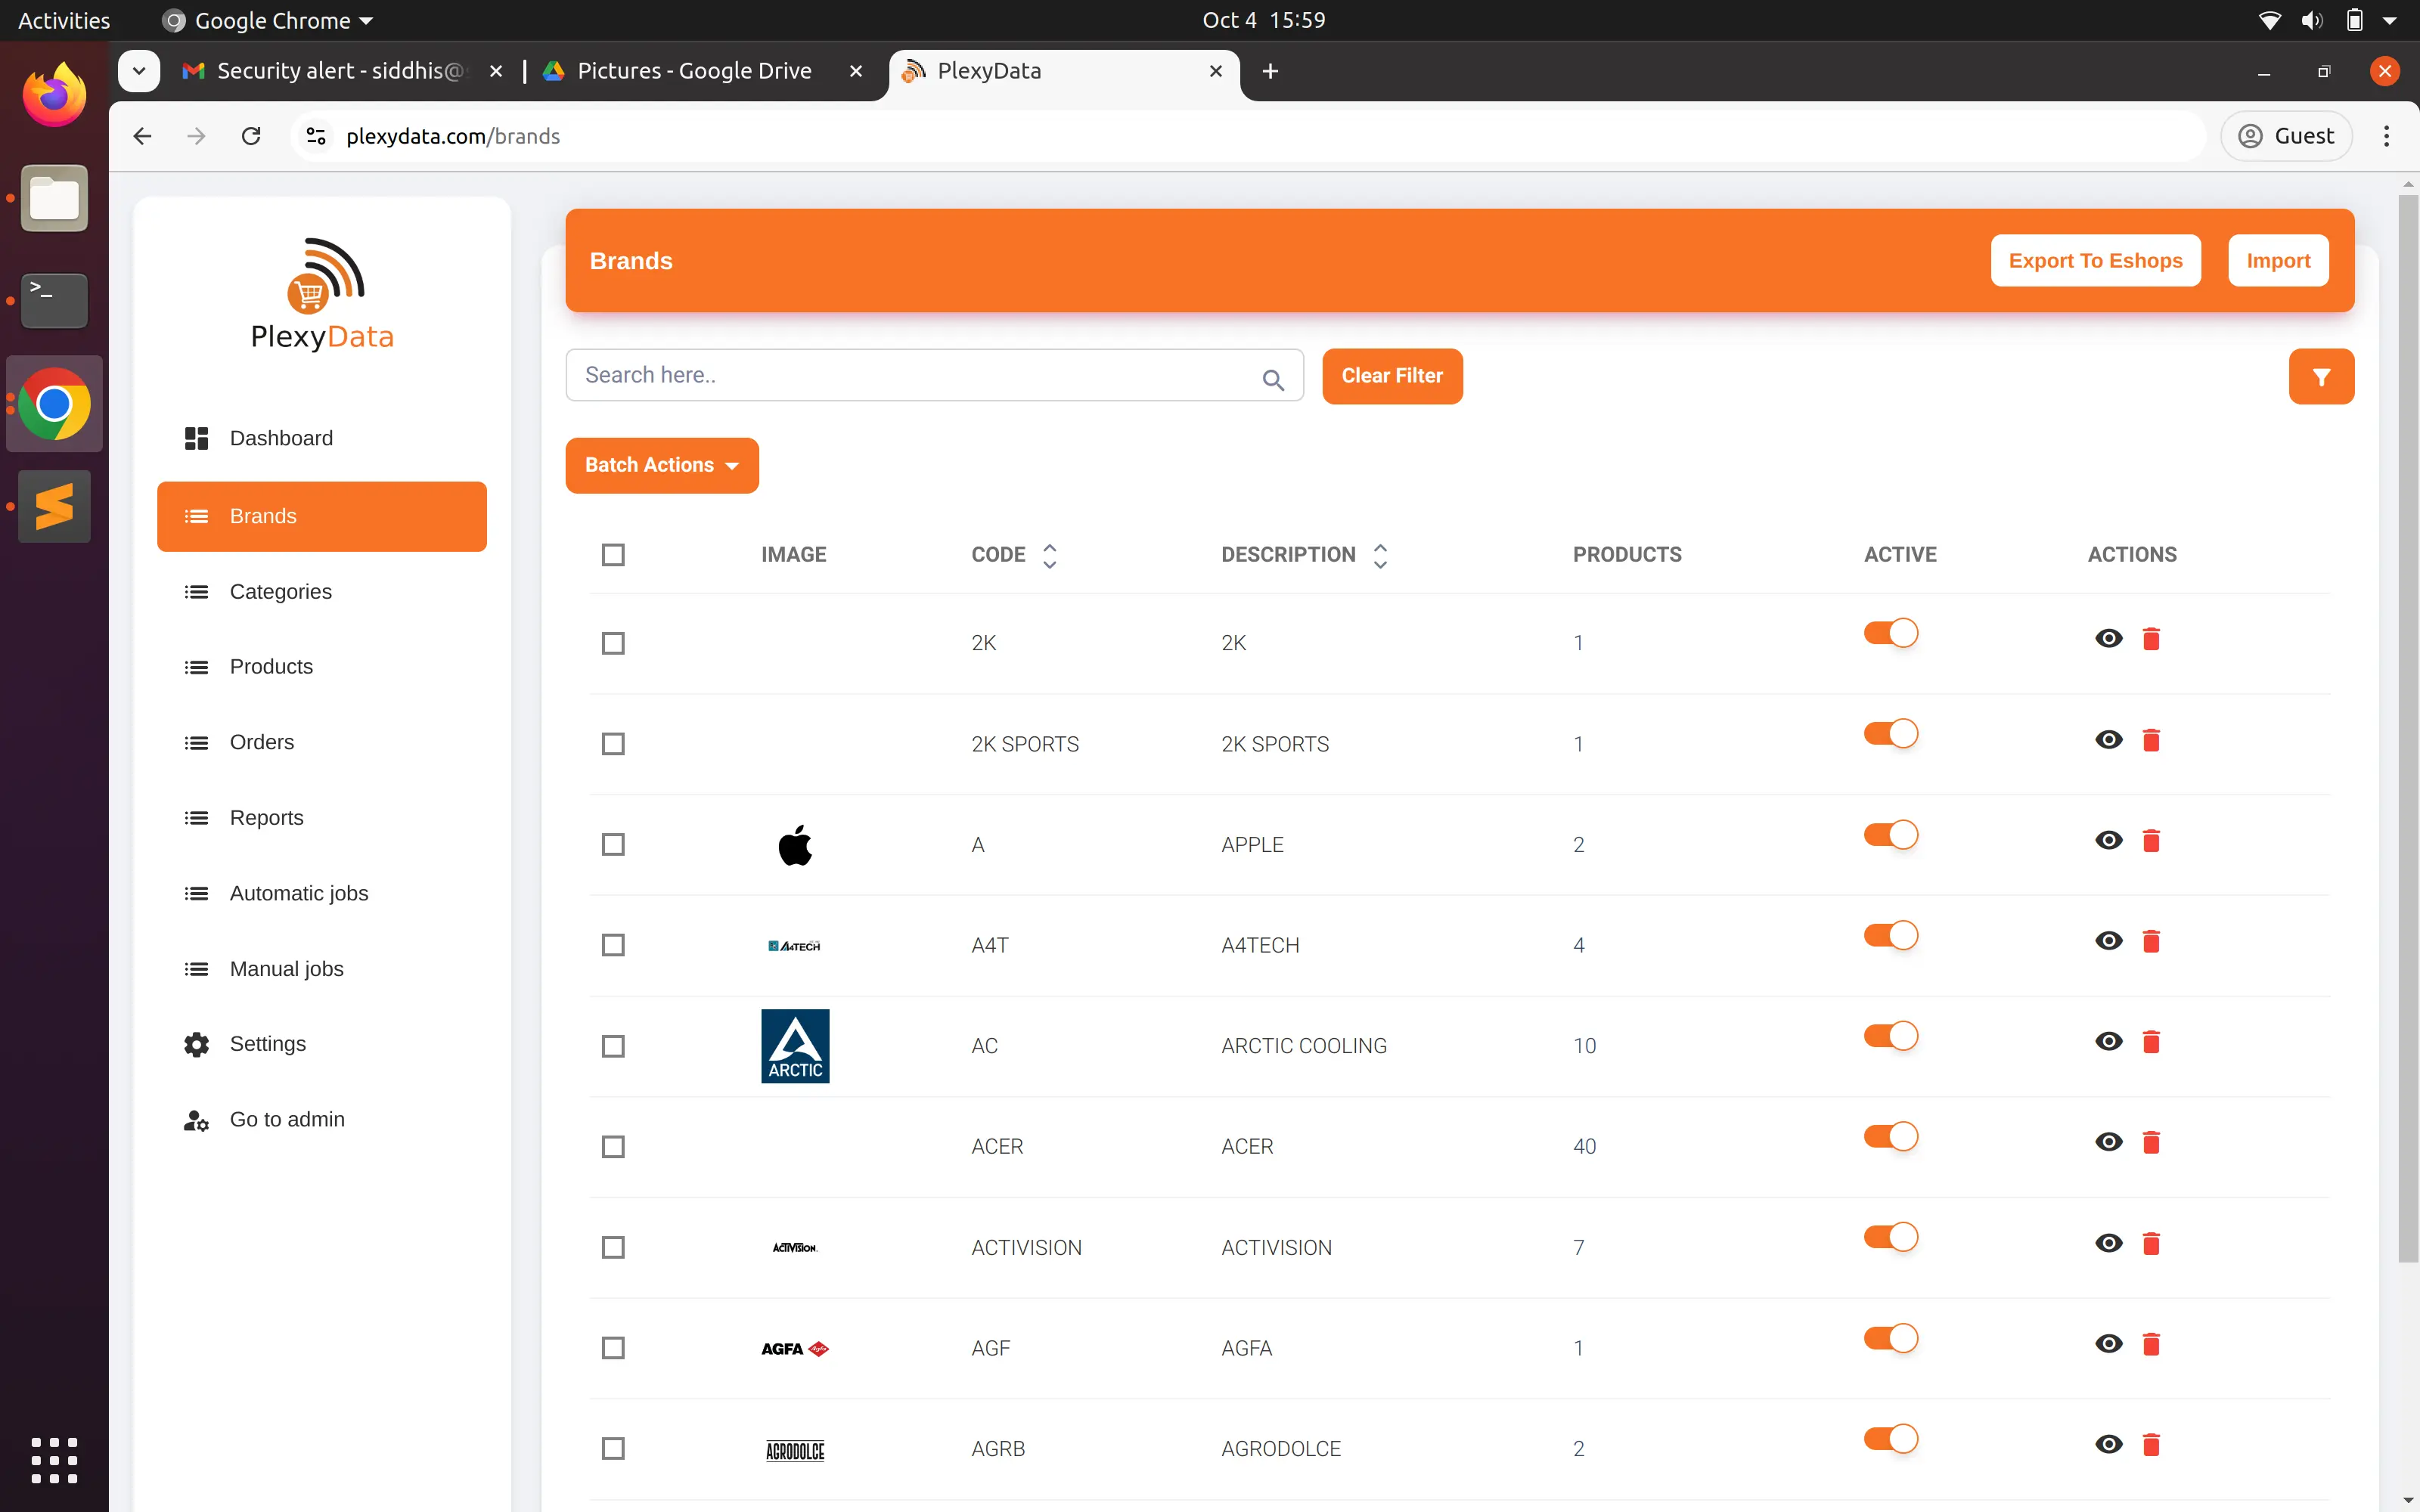
Task: Delete the ACER brand
Action: coord(2151,1141)
